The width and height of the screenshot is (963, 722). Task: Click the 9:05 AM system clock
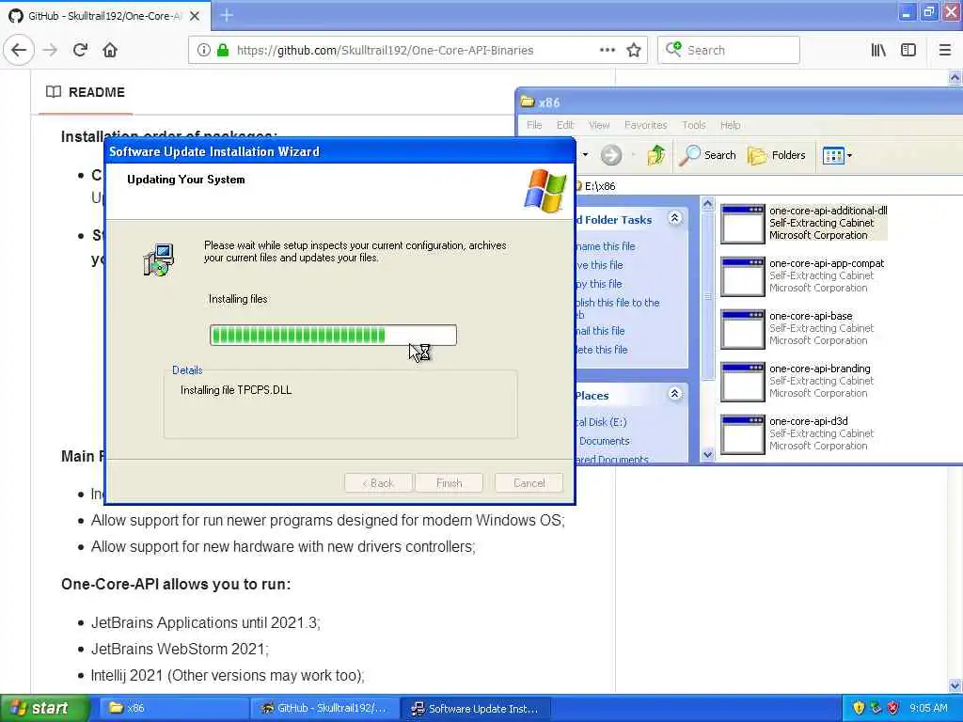928,709
